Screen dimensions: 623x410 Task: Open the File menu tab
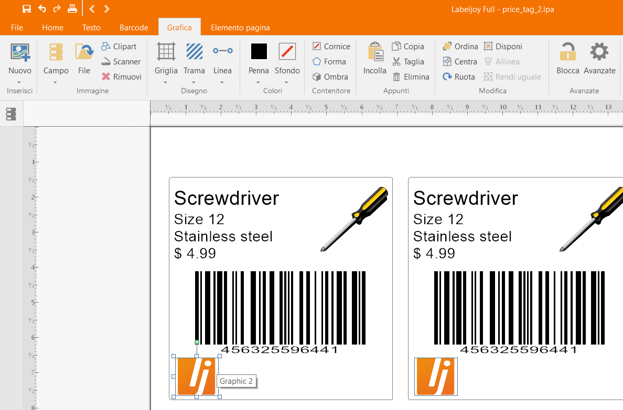pyautogui.click(x=17, y=27)
